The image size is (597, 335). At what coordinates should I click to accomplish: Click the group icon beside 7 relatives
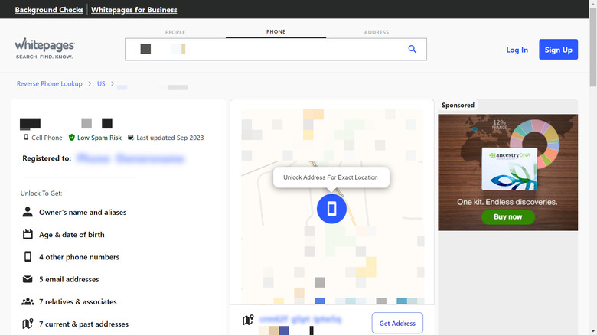(28, 301)
